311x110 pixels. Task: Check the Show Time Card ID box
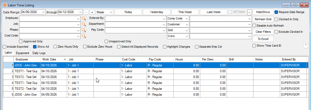[x=254, y=46]
